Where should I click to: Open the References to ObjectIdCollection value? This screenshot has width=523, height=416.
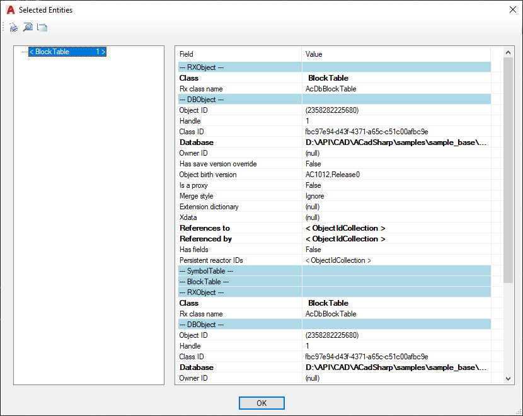(x=345, y=228)
